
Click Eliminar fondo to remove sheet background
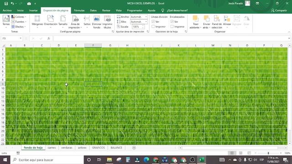97,22
